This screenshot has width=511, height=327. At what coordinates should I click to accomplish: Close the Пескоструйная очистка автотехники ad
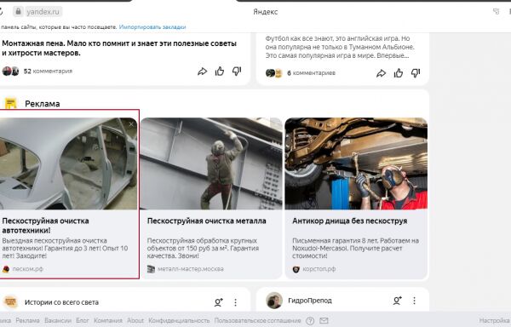click(131, 124)
